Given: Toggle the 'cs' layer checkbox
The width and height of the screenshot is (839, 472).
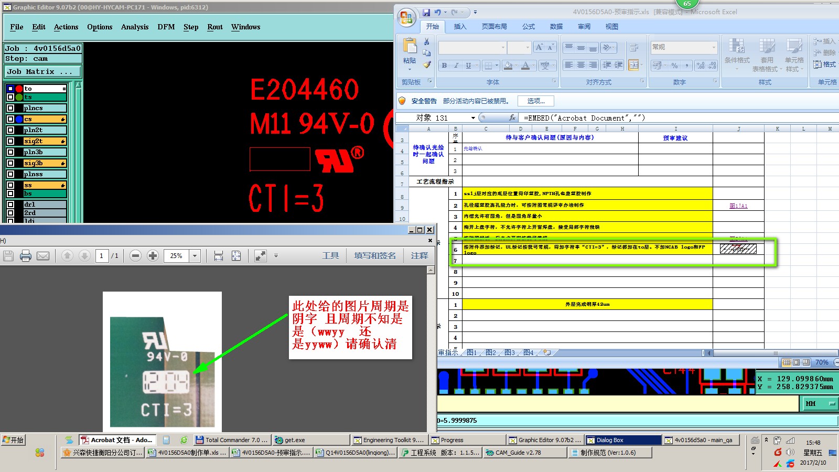Looking at the screenshot, I should (x=10, y=119).
